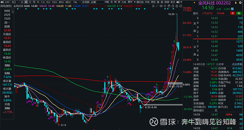Expand the last dropdown arrow in toolbar
Screen dimensions: 244x130
pos(181,2)
